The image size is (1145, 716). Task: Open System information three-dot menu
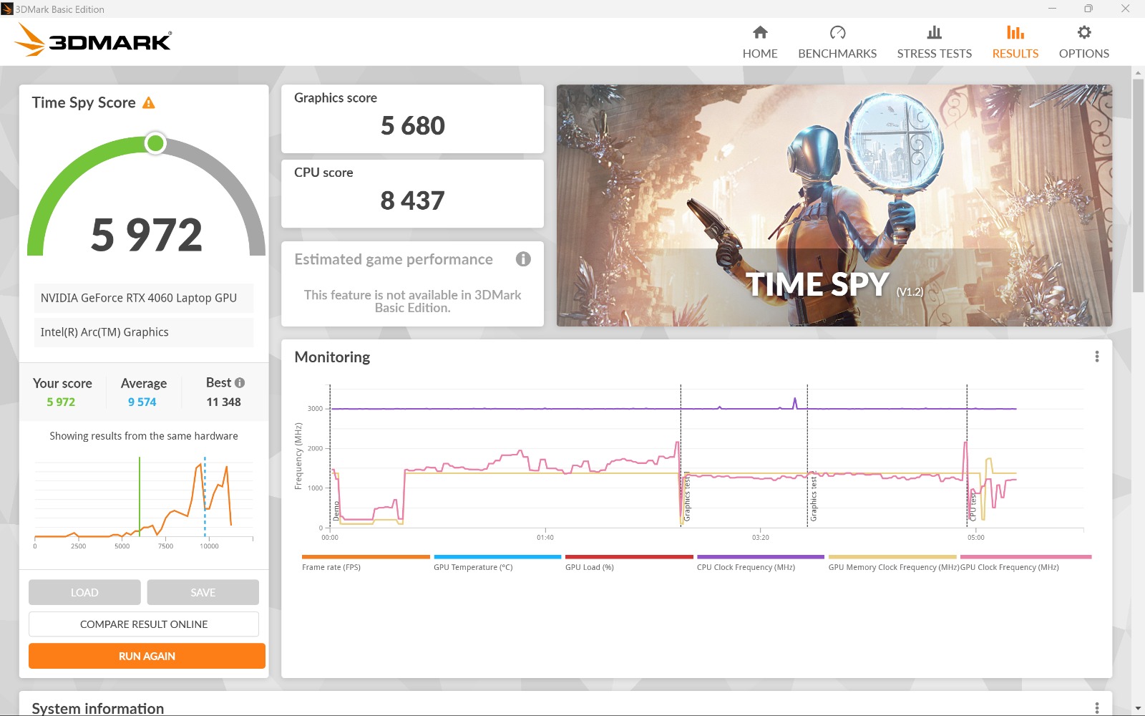1096,707
